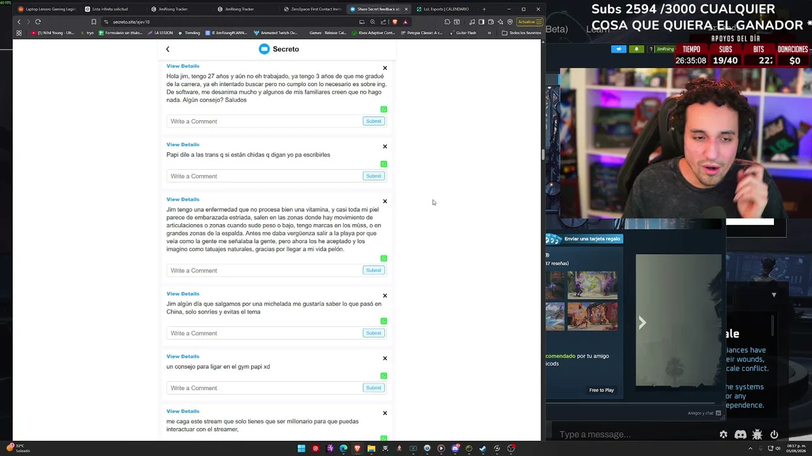Open View Details for 'un consejo para ligar'

(x=183, y=357)
